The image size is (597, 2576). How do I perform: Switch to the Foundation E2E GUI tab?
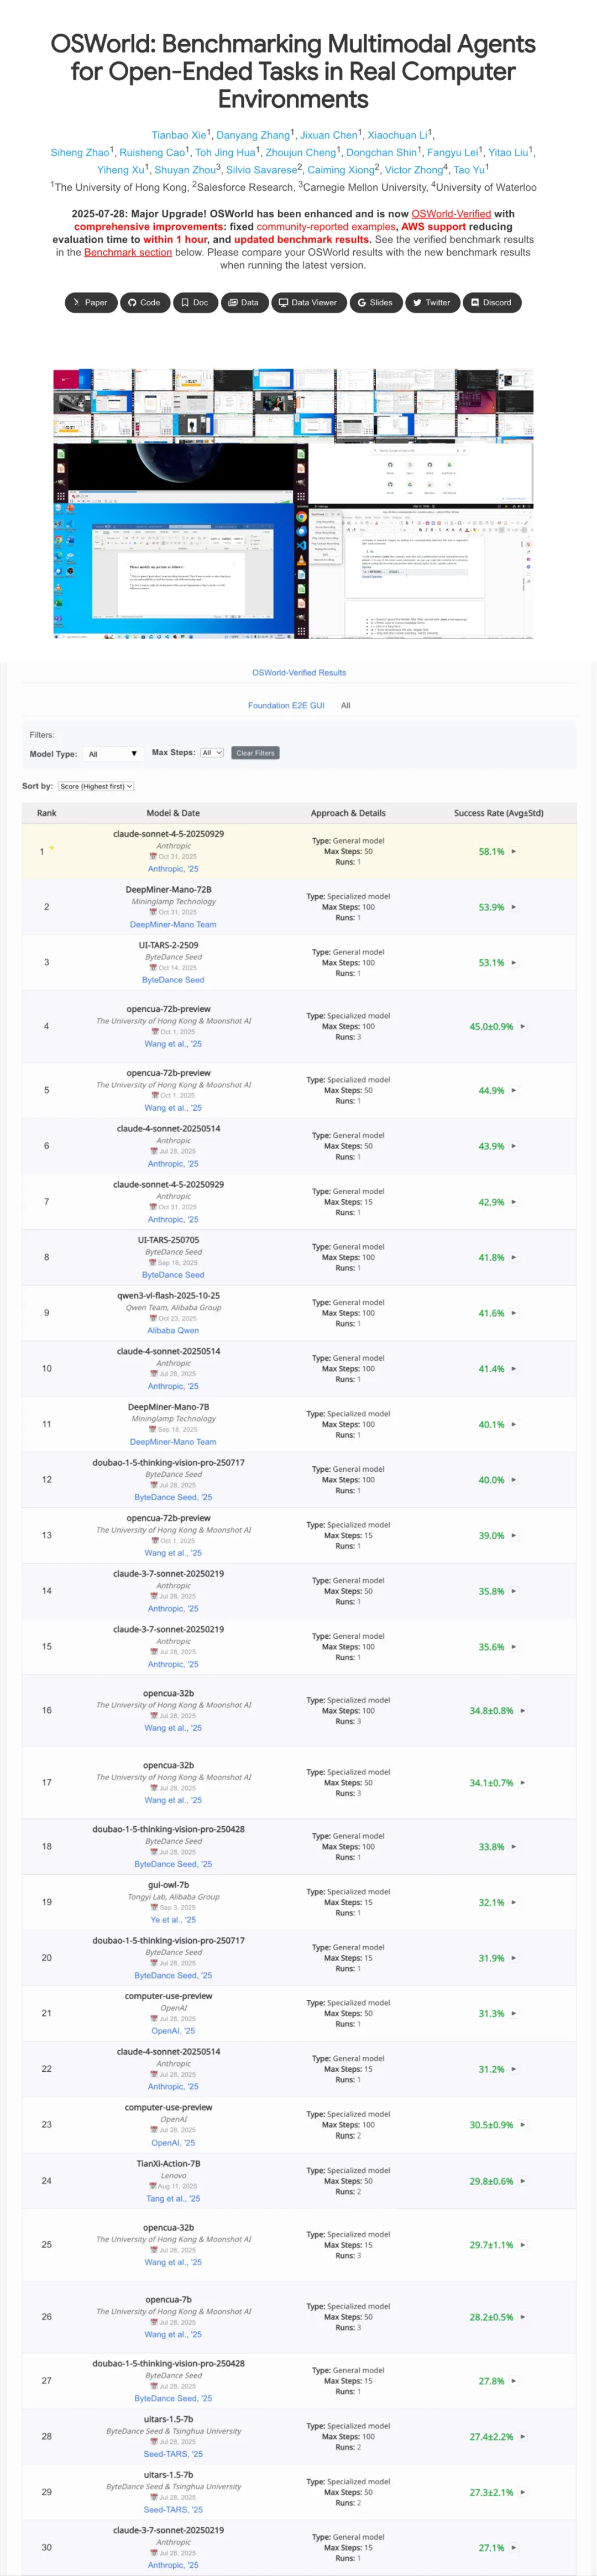[x=286, y=705]
